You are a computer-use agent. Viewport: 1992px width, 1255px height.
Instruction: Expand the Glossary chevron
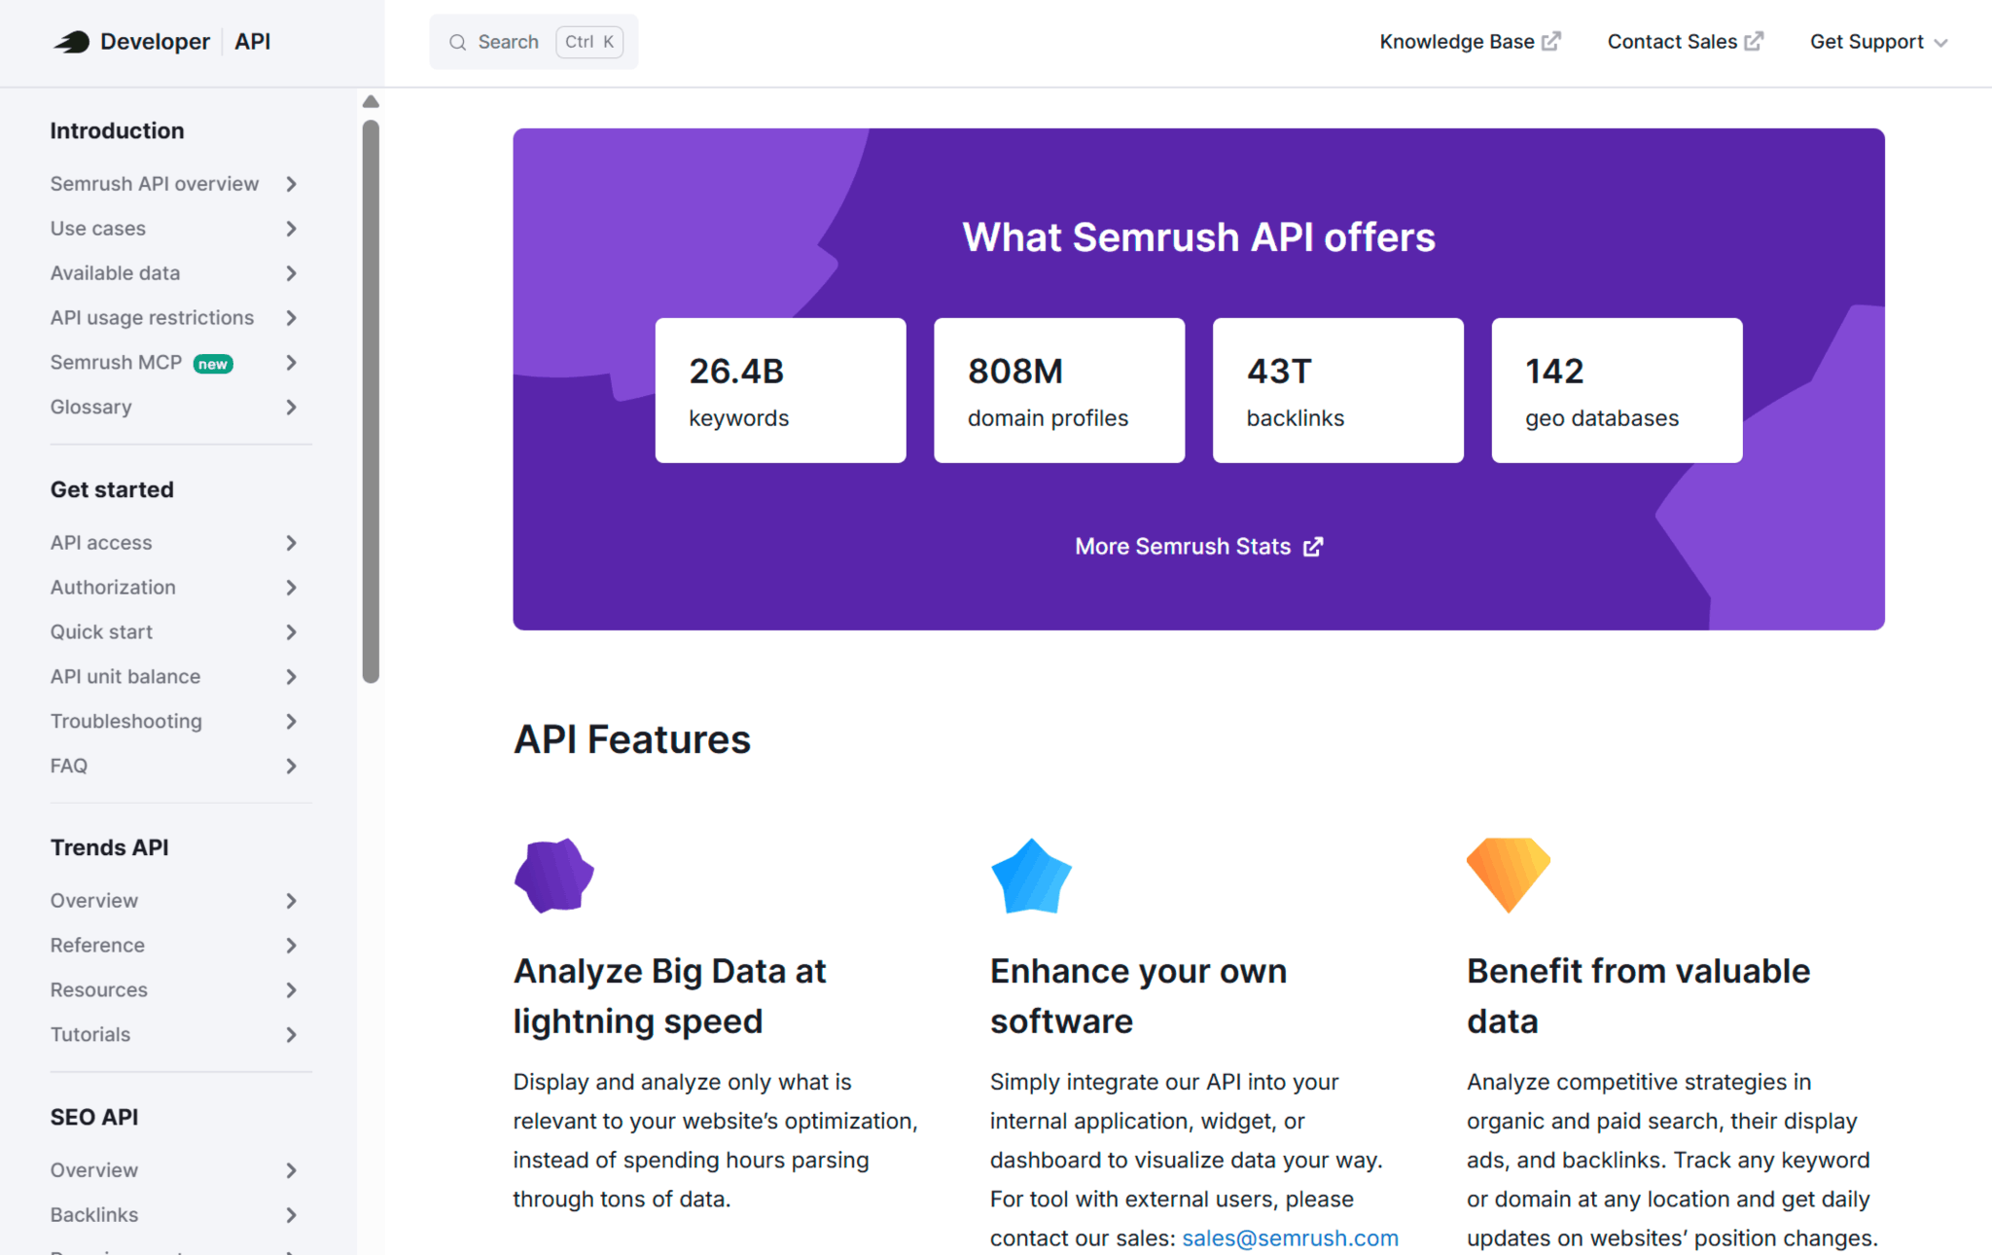[x=291, y=408]
